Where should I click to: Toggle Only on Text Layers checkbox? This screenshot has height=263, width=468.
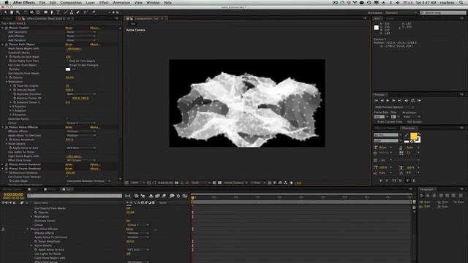(67, 61)
